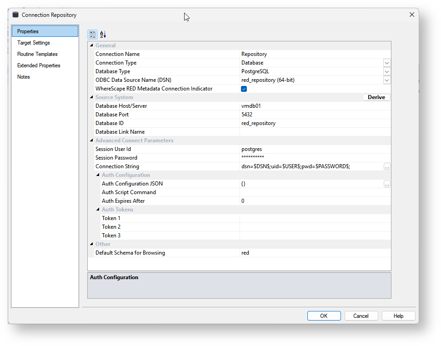This screenshot has height=346, width=441.
Task: Select the Properties page
Action: pyautogui.click(x=45, y=31)
